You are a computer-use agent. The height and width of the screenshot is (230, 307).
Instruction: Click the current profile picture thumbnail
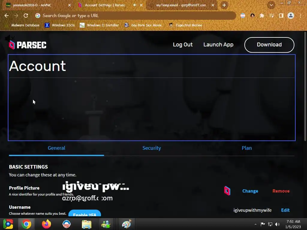(227, 191)
